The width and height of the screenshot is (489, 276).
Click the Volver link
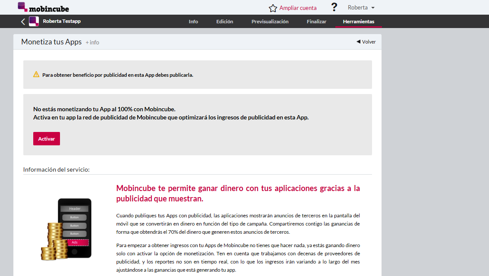click(366, 42)
